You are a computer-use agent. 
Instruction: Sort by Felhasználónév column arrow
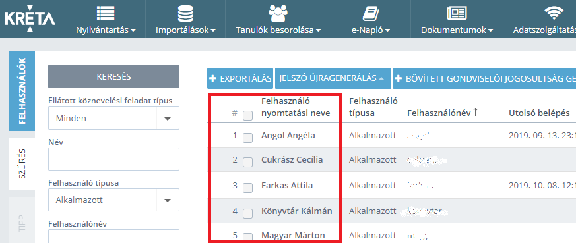pos(475,113)
